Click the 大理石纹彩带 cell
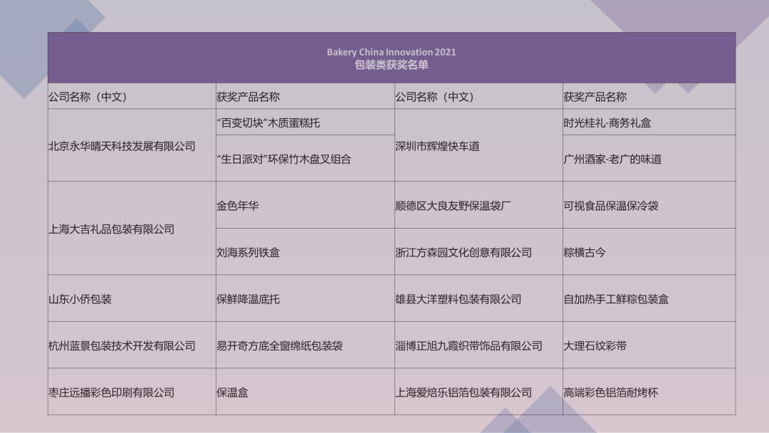The height and width of the screenshot is (433, 769). [x=649, y=345]
